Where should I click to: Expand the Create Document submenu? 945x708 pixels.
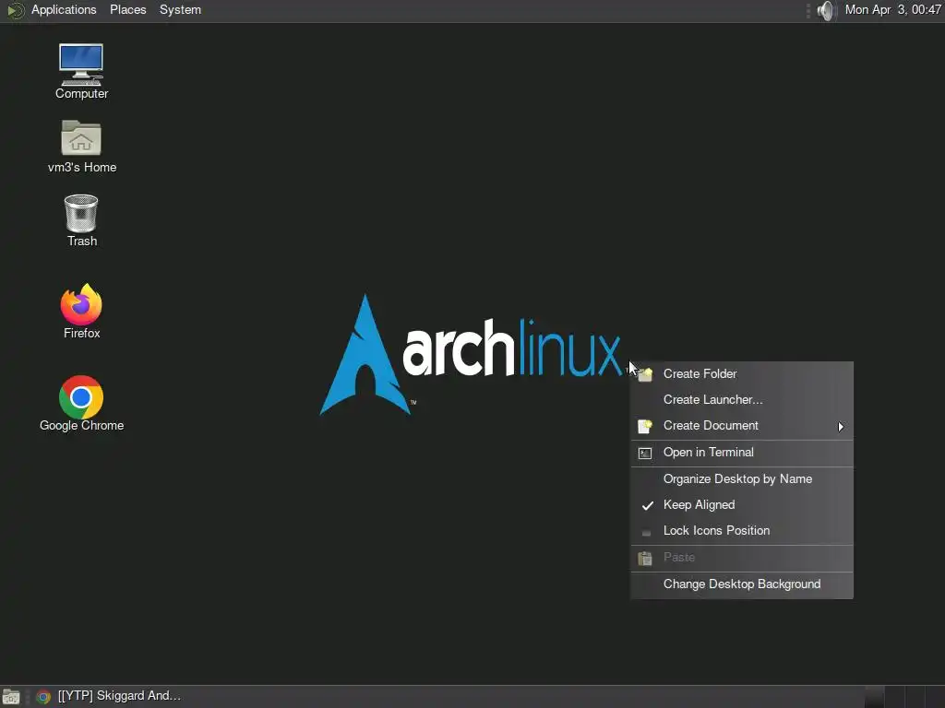pos(742,426)
